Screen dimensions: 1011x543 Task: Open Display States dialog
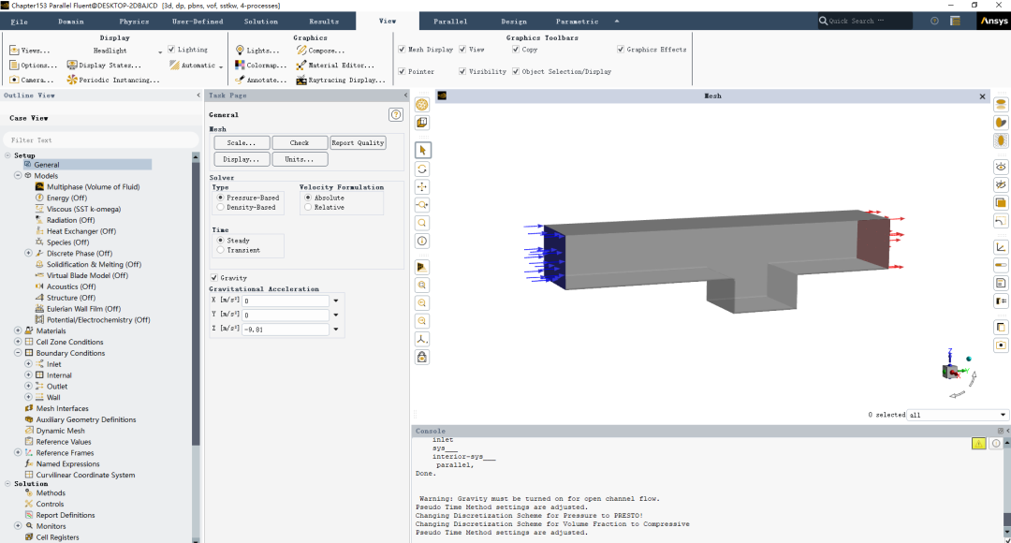click(105, 66)
